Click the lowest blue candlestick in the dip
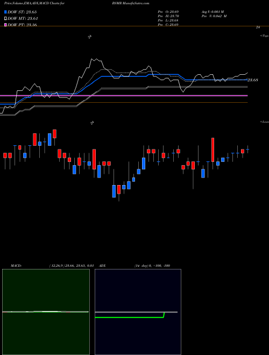 point(114,191)
